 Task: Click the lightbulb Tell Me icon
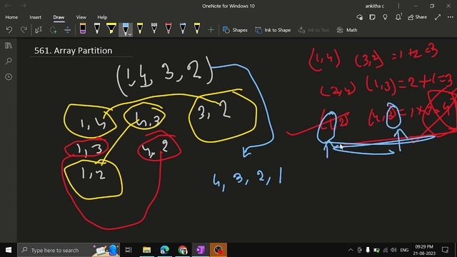(385, 17)
